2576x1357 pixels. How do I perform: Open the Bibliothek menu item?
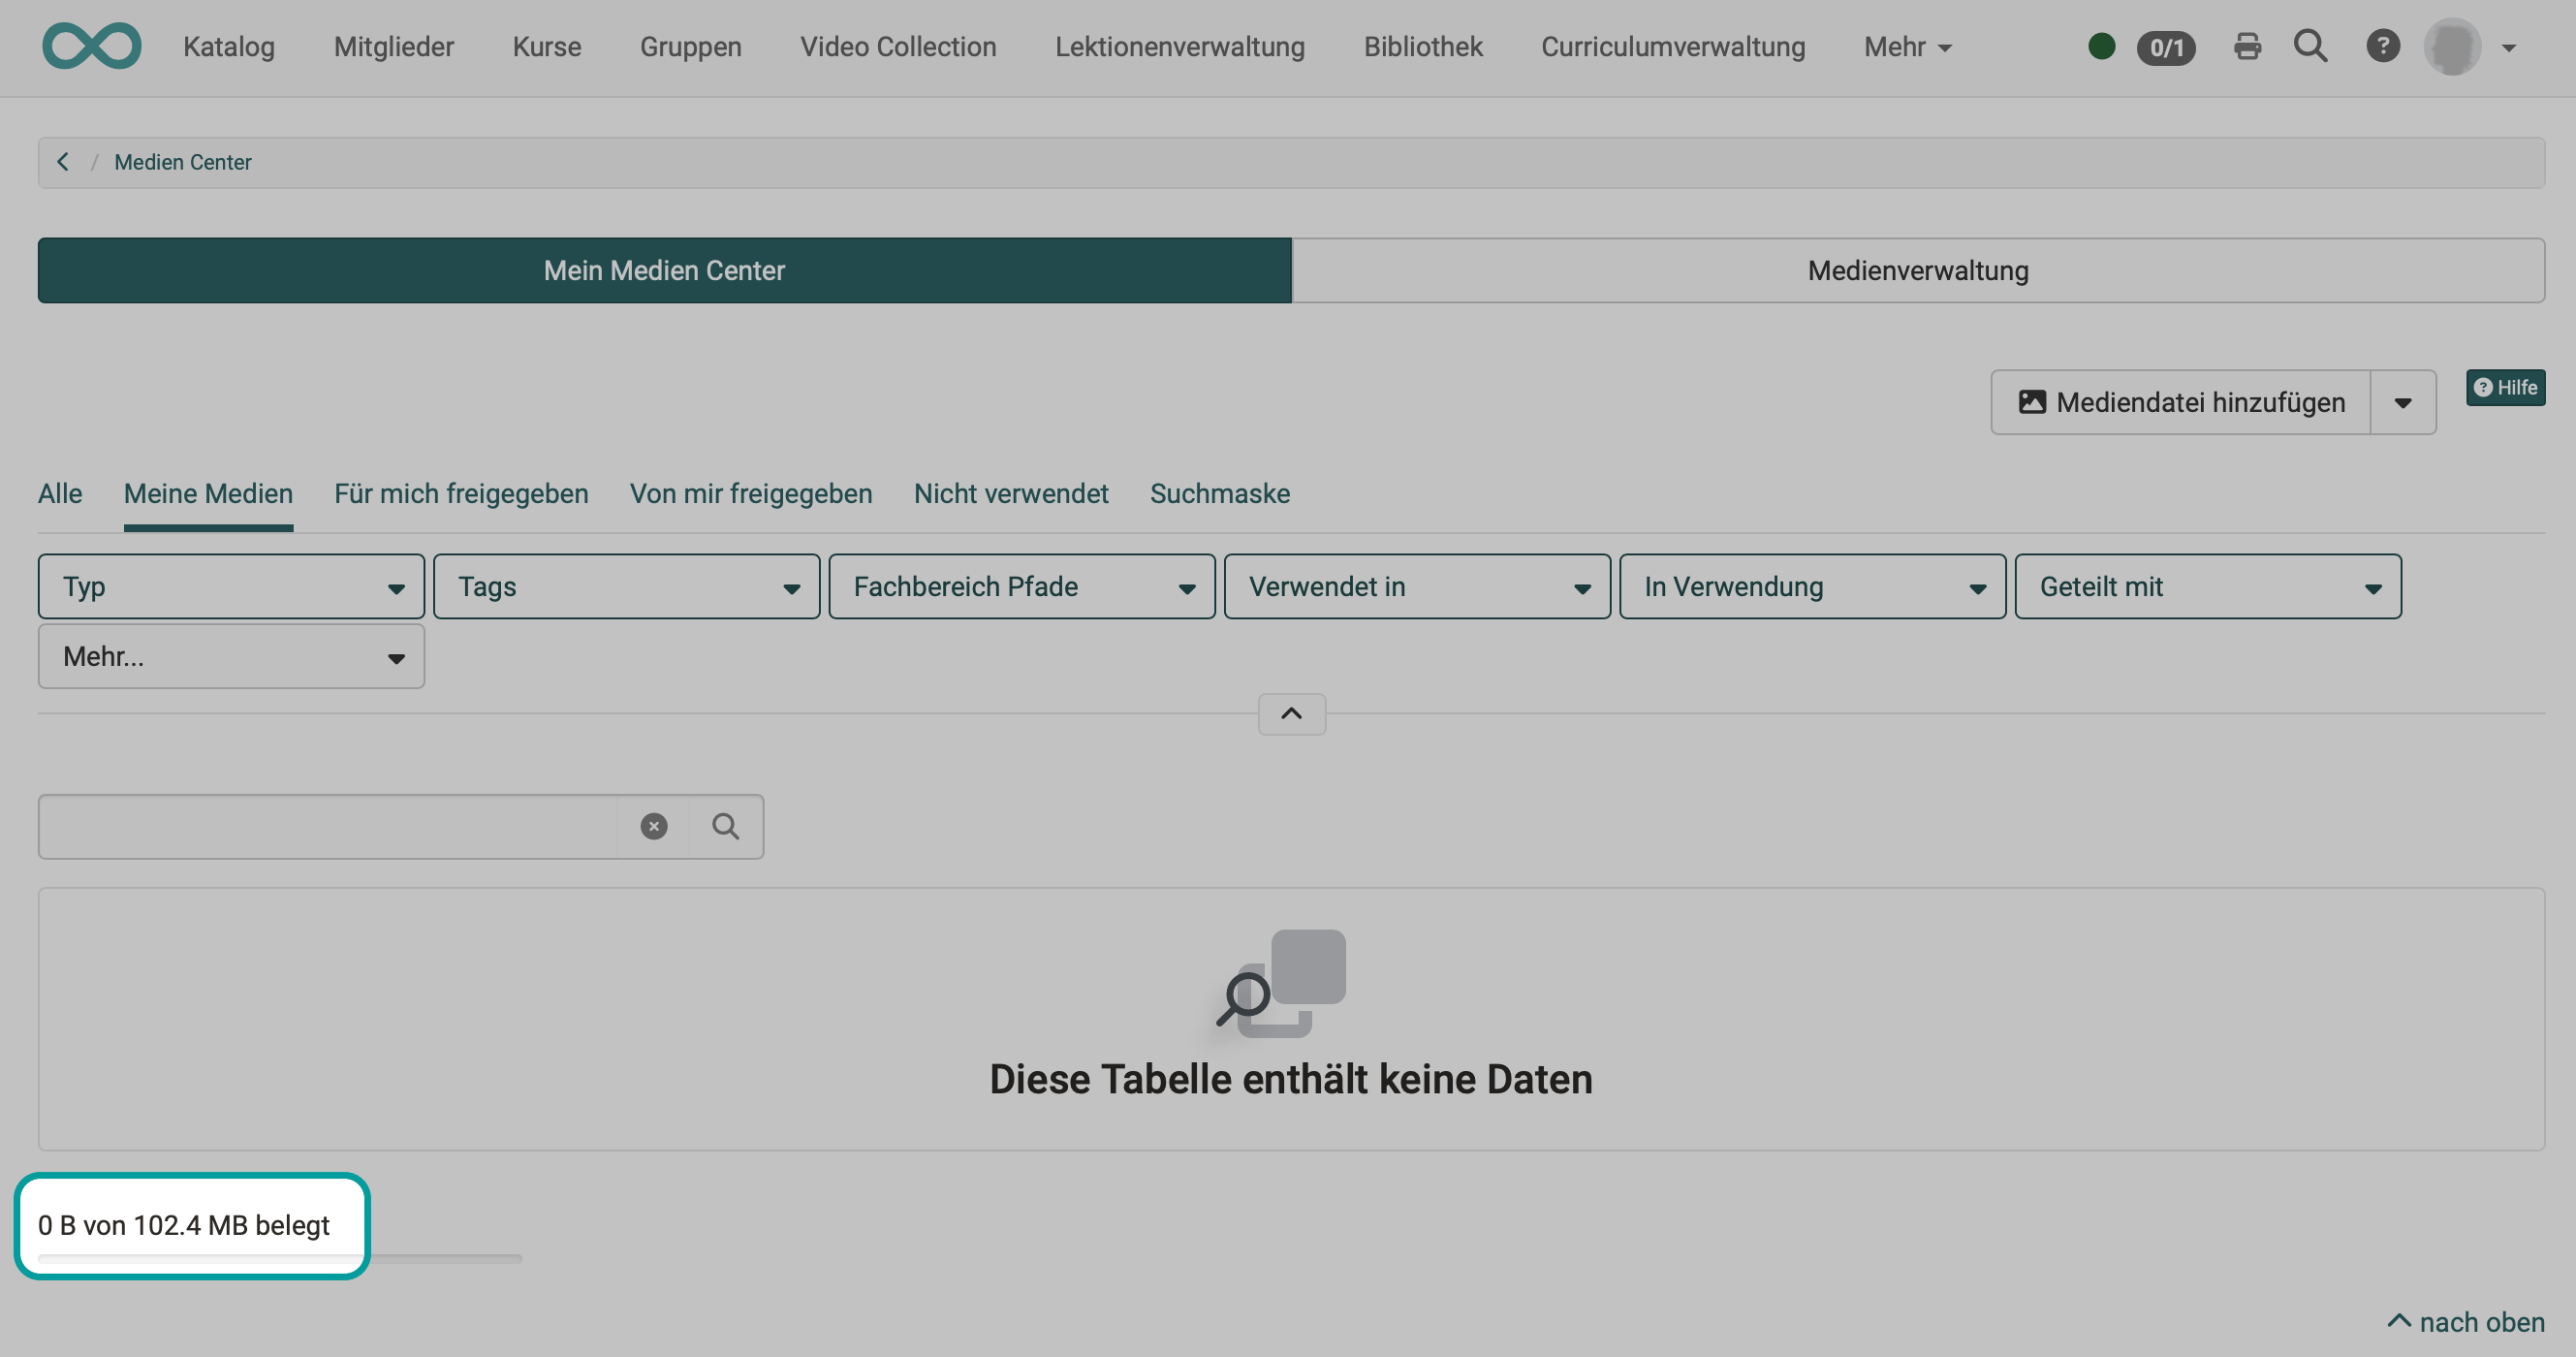tap(1422, 46)
